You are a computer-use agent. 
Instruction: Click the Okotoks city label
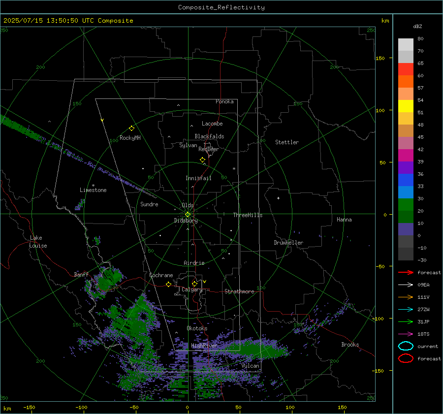pos(197,328)
